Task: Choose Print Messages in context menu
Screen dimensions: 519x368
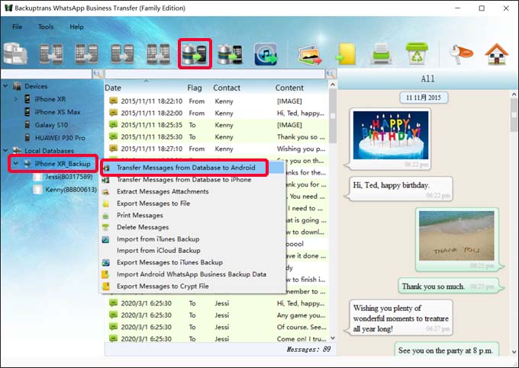Action: 192,216
